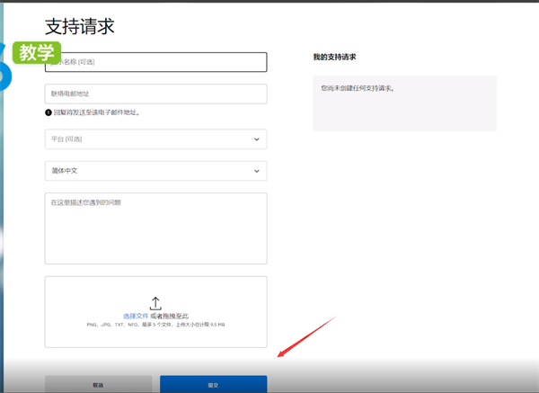Image resolution: width=539 pixels, height=393 pixels.
Task: Click the 选择文件 link
Action: tap(135, 317)
